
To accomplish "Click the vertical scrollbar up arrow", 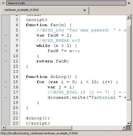I will click(129, 17).
